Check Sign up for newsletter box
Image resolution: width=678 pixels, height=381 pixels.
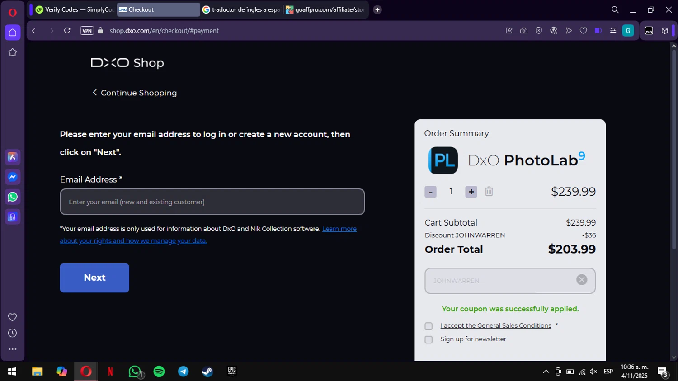pyautogui.click(x=428, y=339)
